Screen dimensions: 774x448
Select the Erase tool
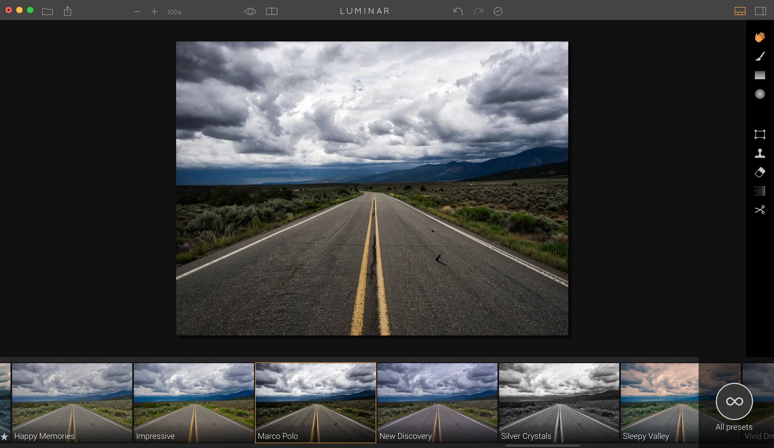click(760, 172)
